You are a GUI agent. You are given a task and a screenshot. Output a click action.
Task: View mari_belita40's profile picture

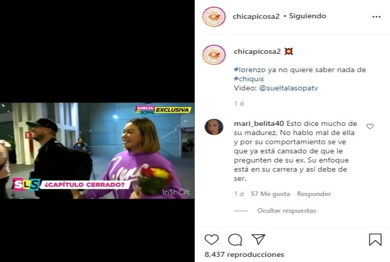[214, 126]
